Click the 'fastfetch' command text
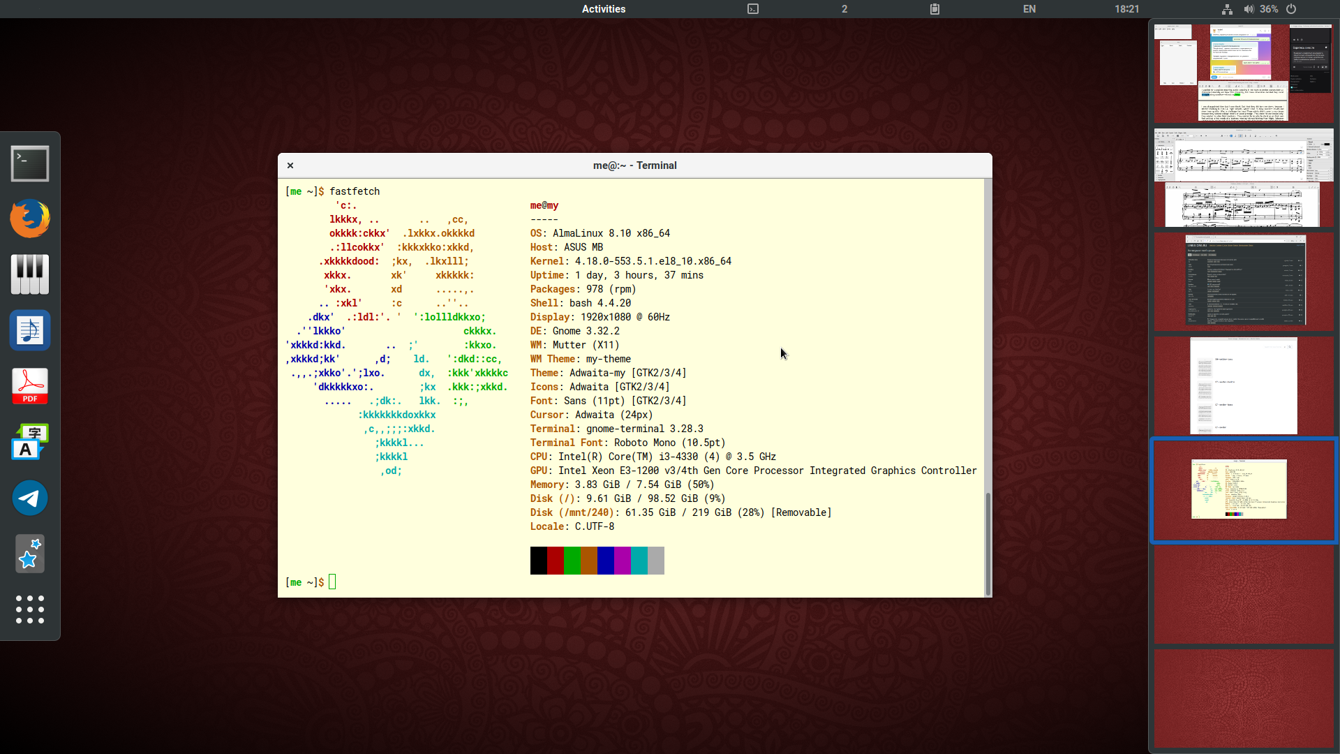The image size is (1340, 754). click(355, 191)
